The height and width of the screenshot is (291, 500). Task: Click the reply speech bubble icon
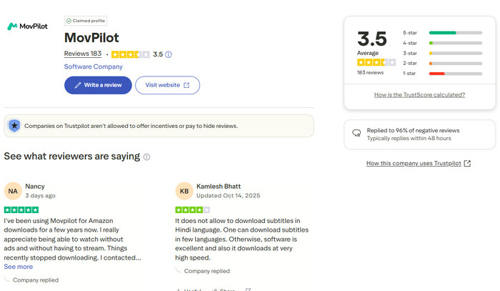pos(356,134)
